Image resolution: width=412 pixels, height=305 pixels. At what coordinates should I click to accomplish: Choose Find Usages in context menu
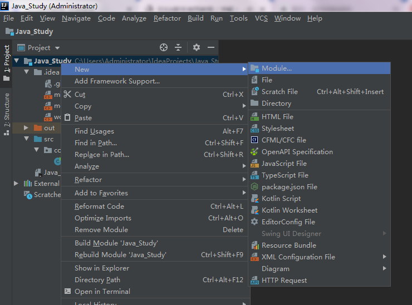pyautogui.click(x=155, y=131)
